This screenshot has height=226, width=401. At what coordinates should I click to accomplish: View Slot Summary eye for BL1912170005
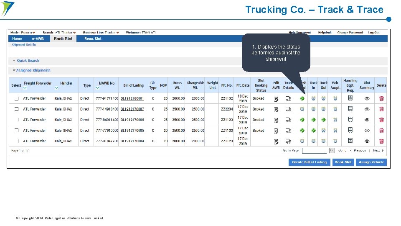(x=367, y=131)
